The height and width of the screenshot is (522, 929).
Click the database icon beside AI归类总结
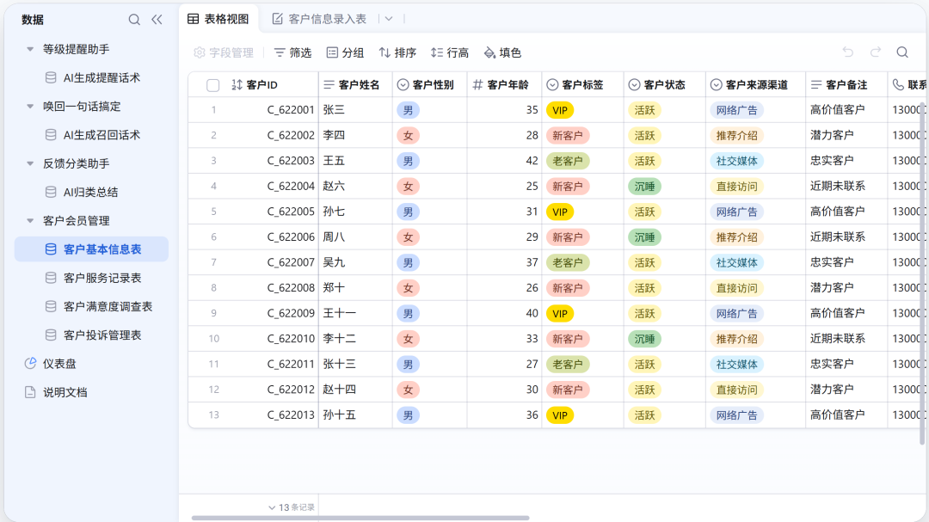click(x=51, y=192)
